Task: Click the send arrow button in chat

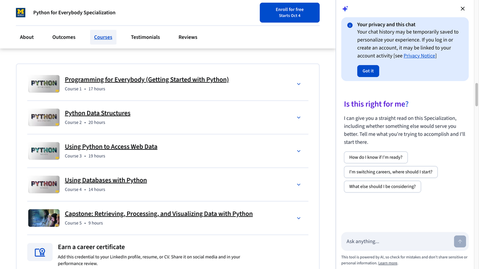Action: tap(460, 241)
